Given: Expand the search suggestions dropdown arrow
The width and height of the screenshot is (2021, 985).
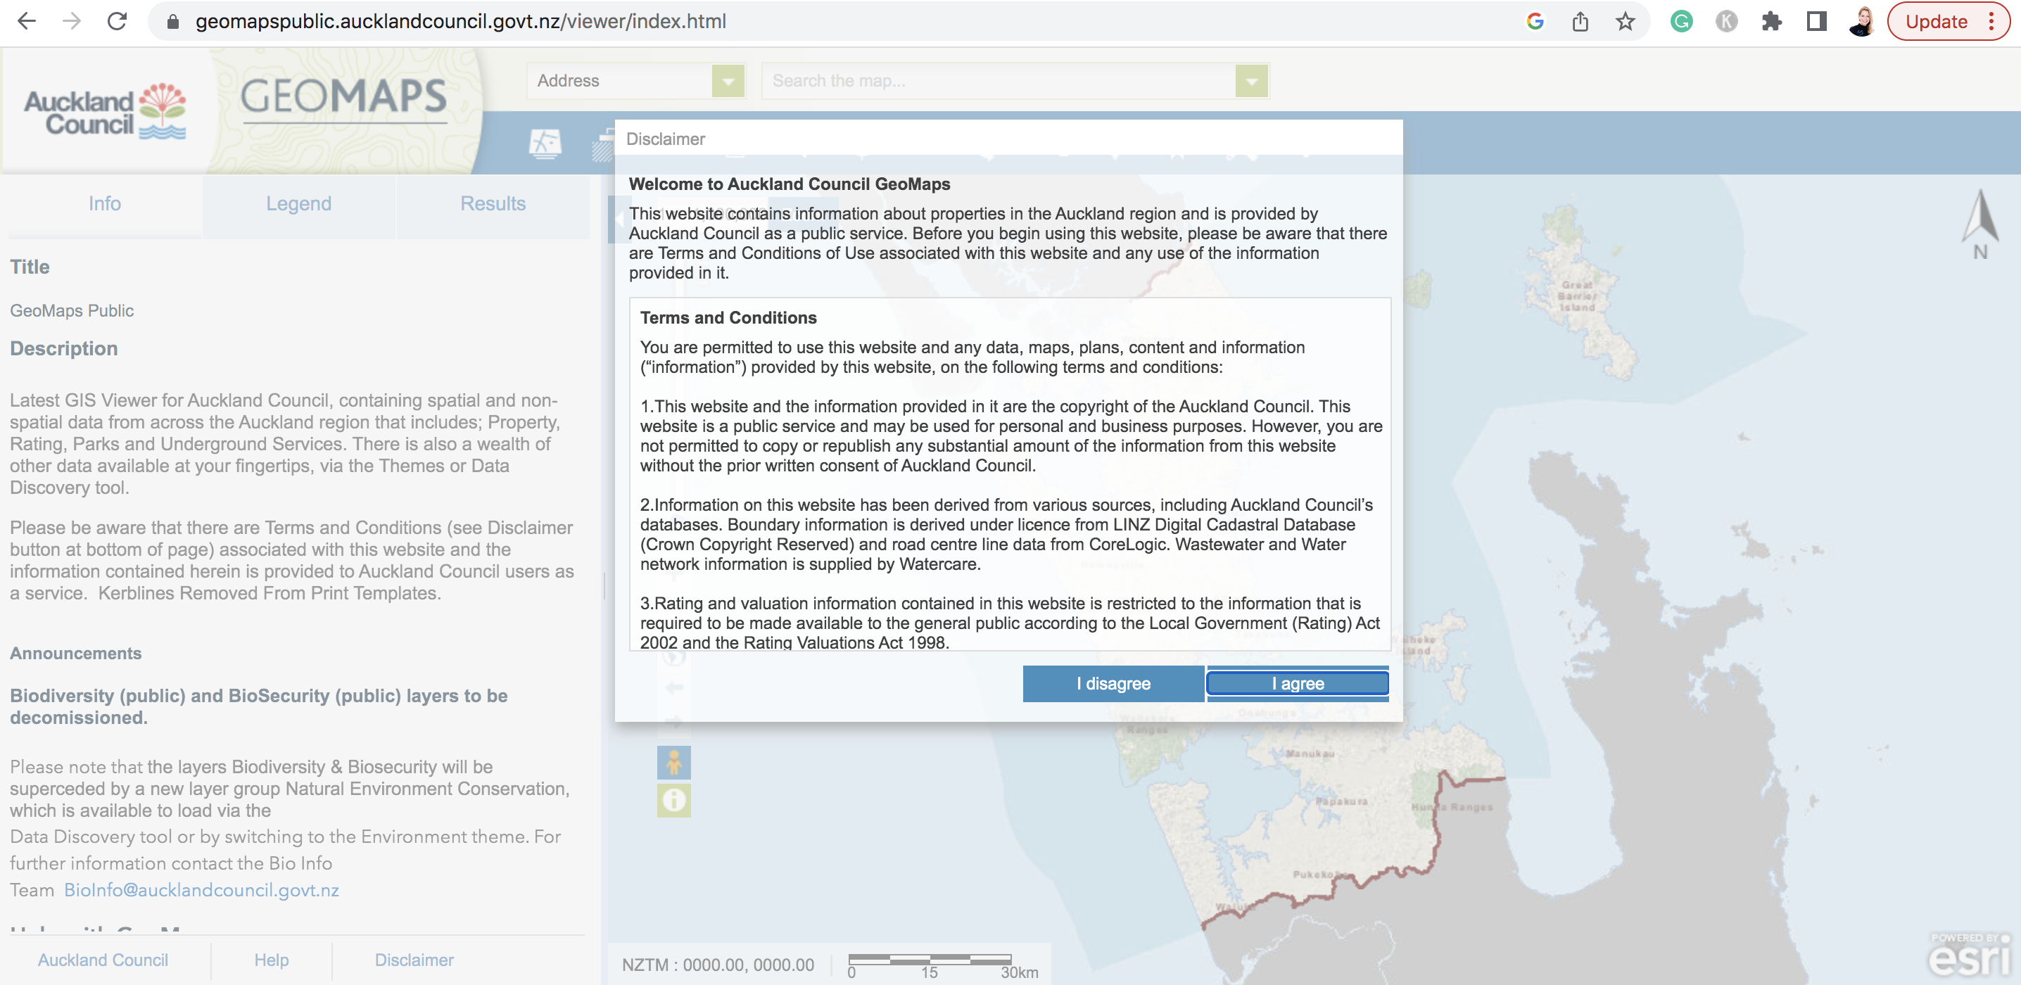Looking at the screenshot, I should 1251,81.
